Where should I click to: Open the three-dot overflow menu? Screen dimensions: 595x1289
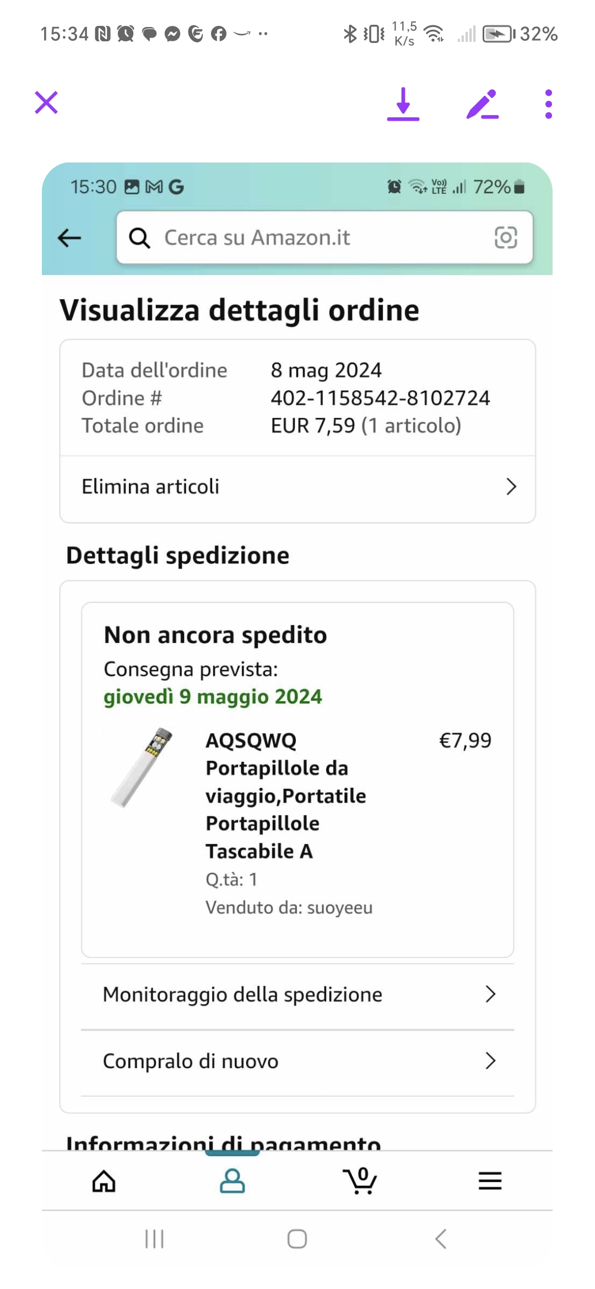point(548,104)
